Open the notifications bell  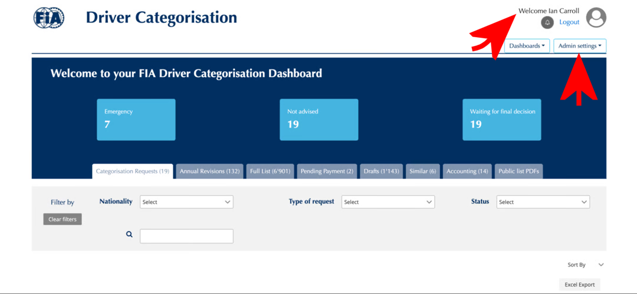(547, 22)
